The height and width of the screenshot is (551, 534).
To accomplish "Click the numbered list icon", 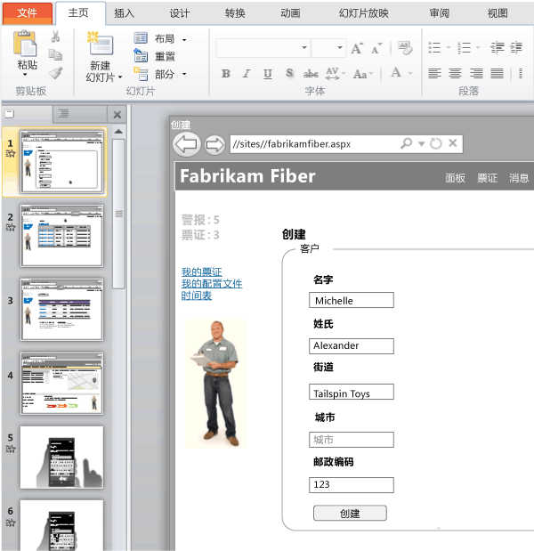I will (x=464, y=47).
